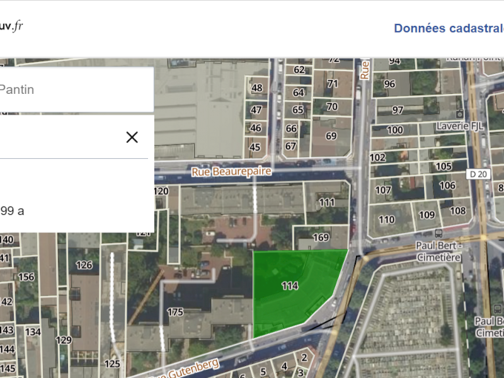Choose parcel 110 on the map
Image resolution: width=504 pixels, height=378 pixels.
click(x=386, y=220)
